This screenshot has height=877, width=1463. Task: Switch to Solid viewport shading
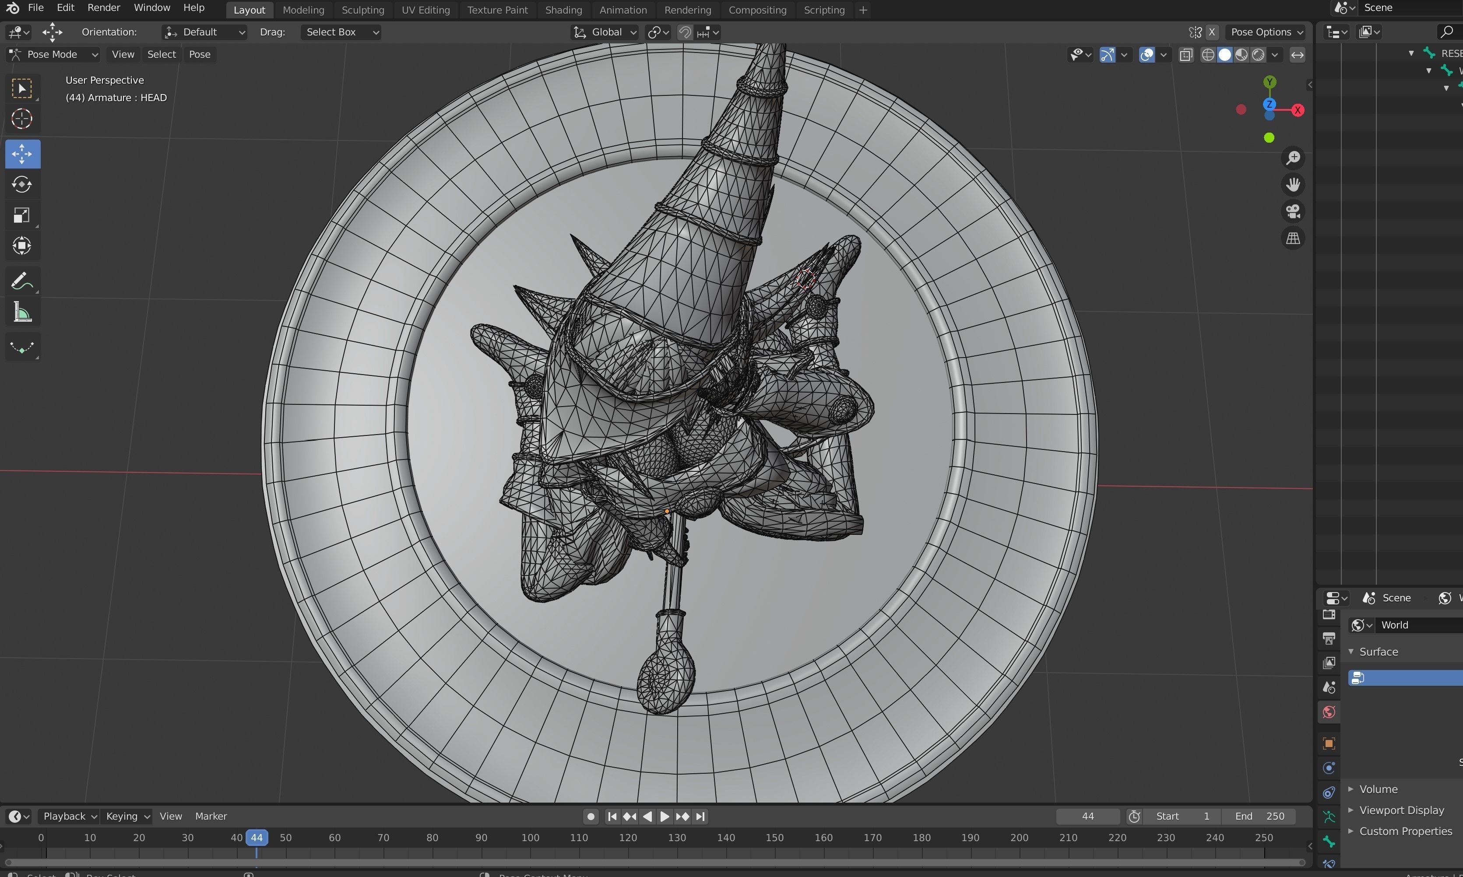(1225, 55)
